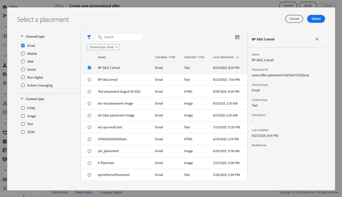Select the eln red placement image radio
Viewport: 342px width, 197px height.
89,103
